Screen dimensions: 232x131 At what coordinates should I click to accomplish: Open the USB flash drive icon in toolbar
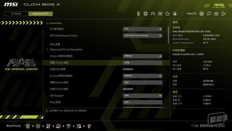(138, 14)
